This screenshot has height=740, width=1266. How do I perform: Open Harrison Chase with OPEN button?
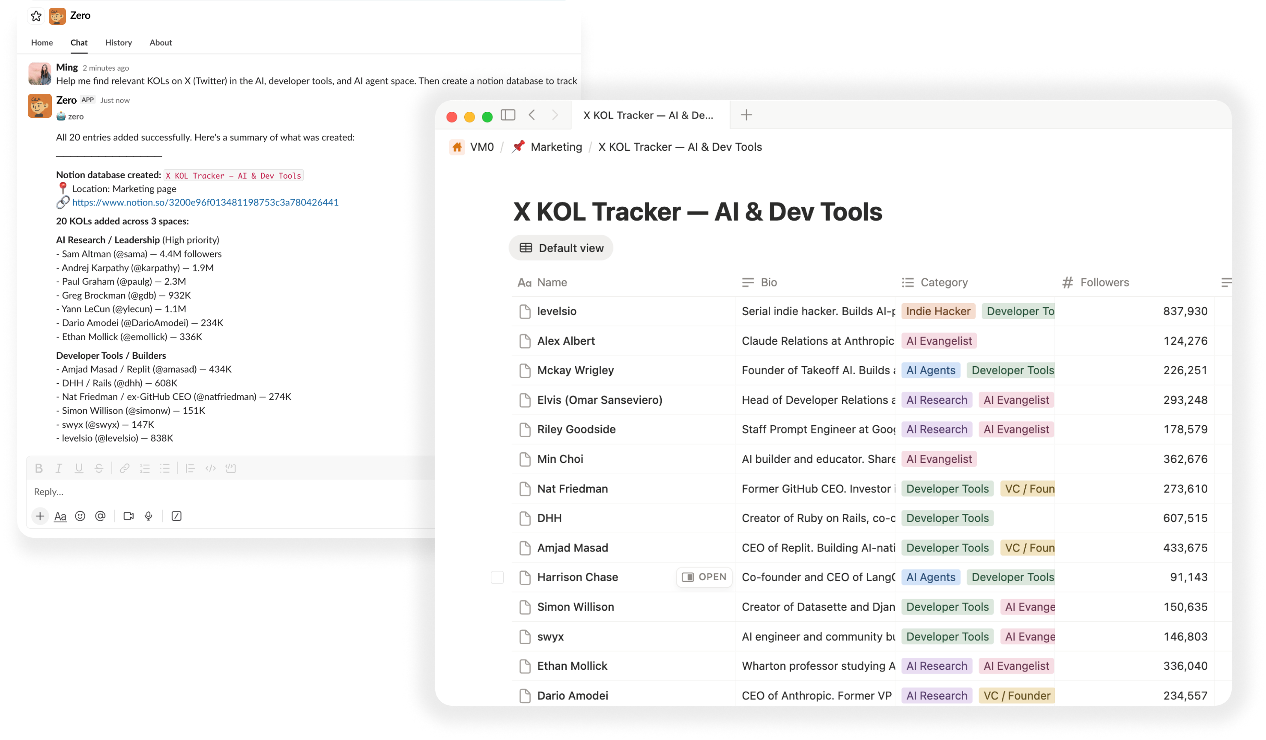tap(705, 577)
